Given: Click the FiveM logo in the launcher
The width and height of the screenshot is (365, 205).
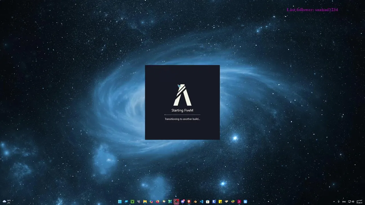Looking at the screenshot, I should tap(182, 95).
